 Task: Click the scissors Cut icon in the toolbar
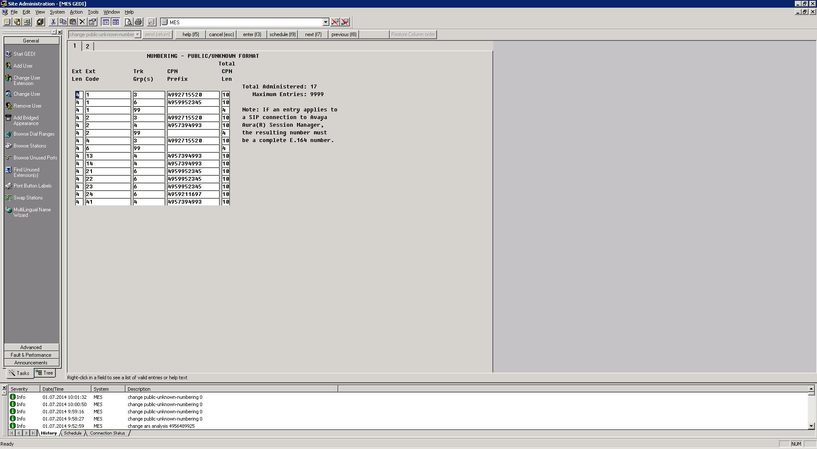coord(53,22)
